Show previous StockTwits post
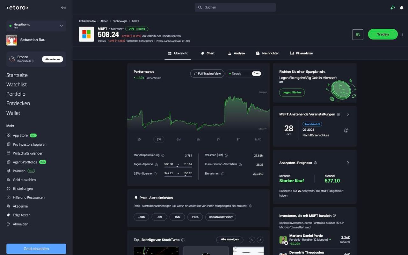408x255 pixels. (252, 240)
